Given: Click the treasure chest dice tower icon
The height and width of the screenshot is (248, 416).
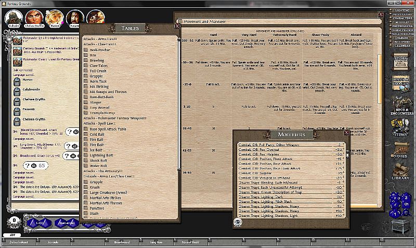Looking at the screenshot, I should [x=400, y=226].
